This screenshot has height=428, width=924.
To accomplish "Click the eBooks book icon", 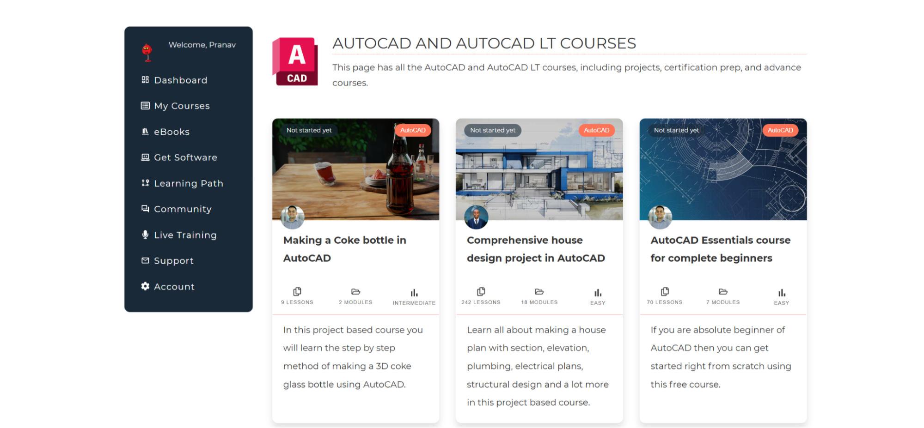I will pos(145,132).
